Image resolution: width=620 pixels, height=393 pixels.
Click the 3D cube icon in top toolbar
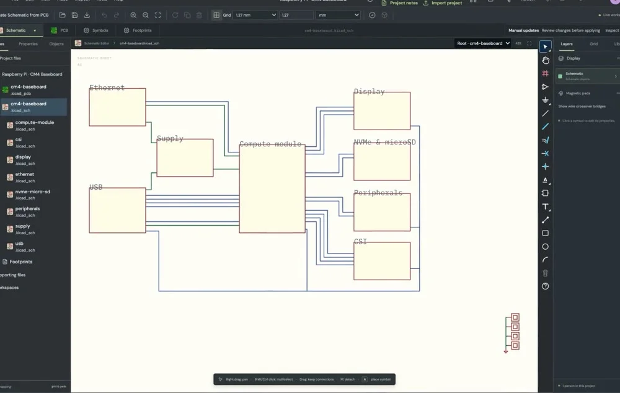point(384,15)
